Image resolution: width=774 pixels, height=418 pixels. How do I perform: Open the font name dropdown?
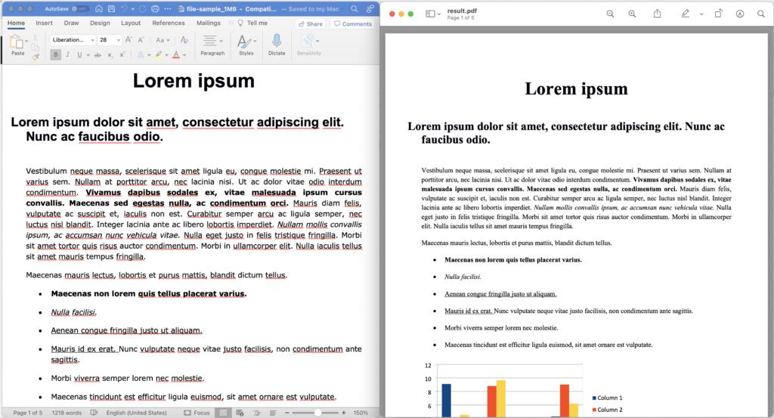click(x=73, y=40)
